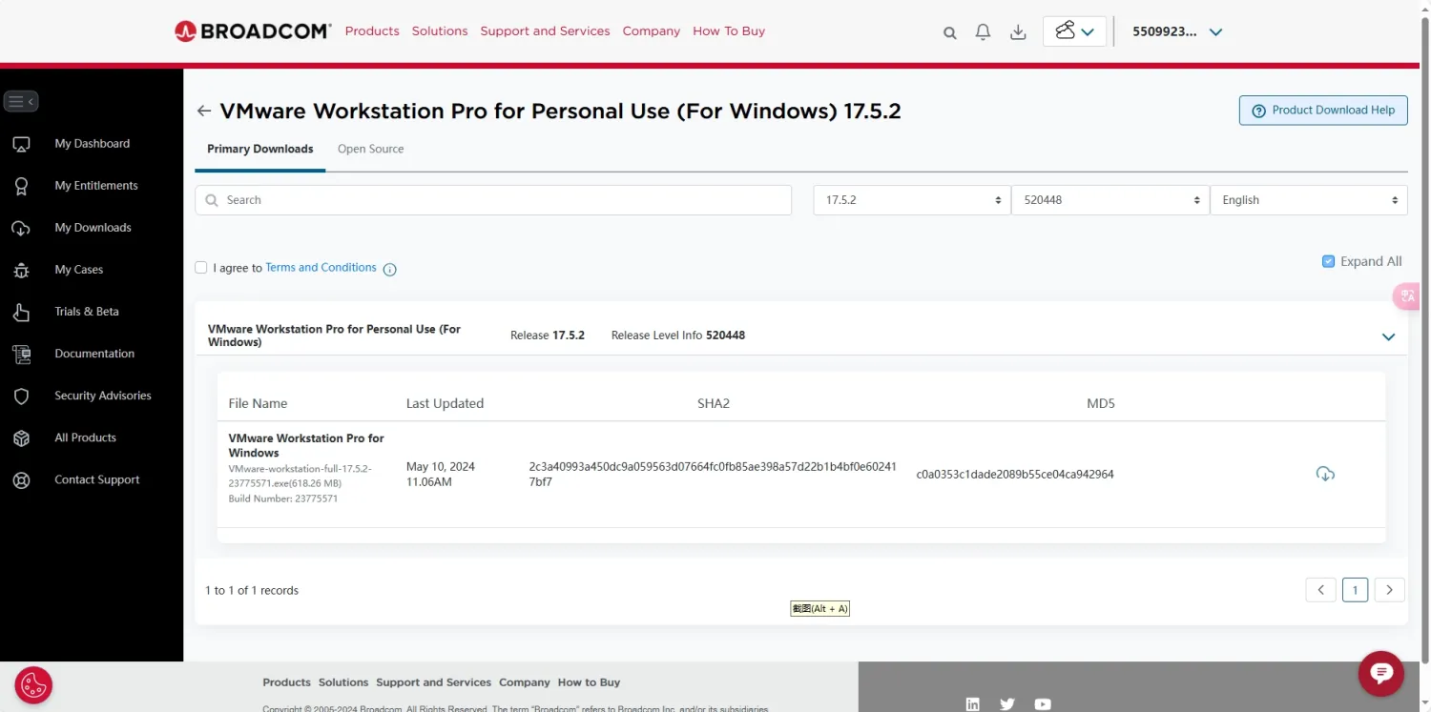This screenshot has height=712, width=1431.
Task: Open cookie settings icon
Action: point(33,684)
